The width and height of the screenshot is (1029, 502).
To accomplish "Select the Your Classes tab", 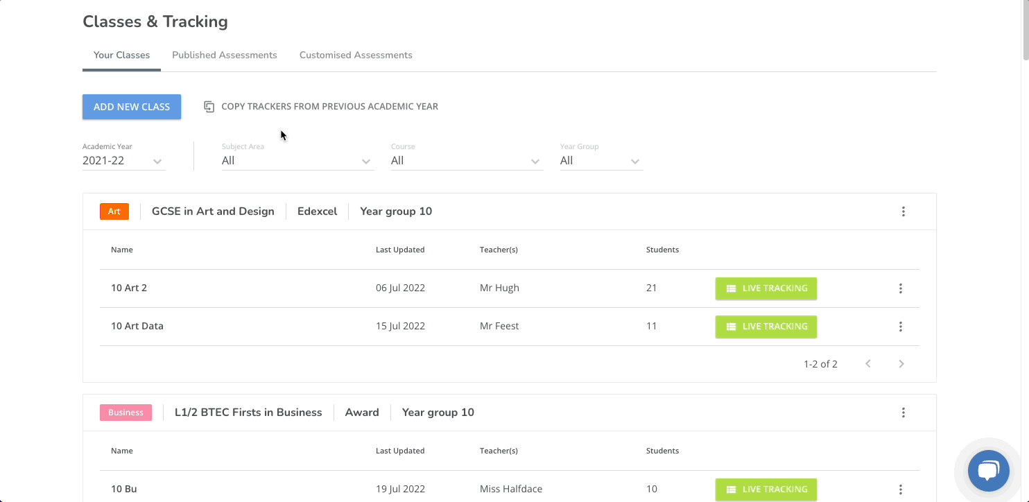I will (121, 55).
